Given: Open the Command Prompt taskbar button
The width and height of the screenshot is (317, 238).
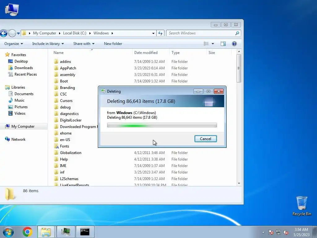Looking at the screenshot, I should coord(85,232).
